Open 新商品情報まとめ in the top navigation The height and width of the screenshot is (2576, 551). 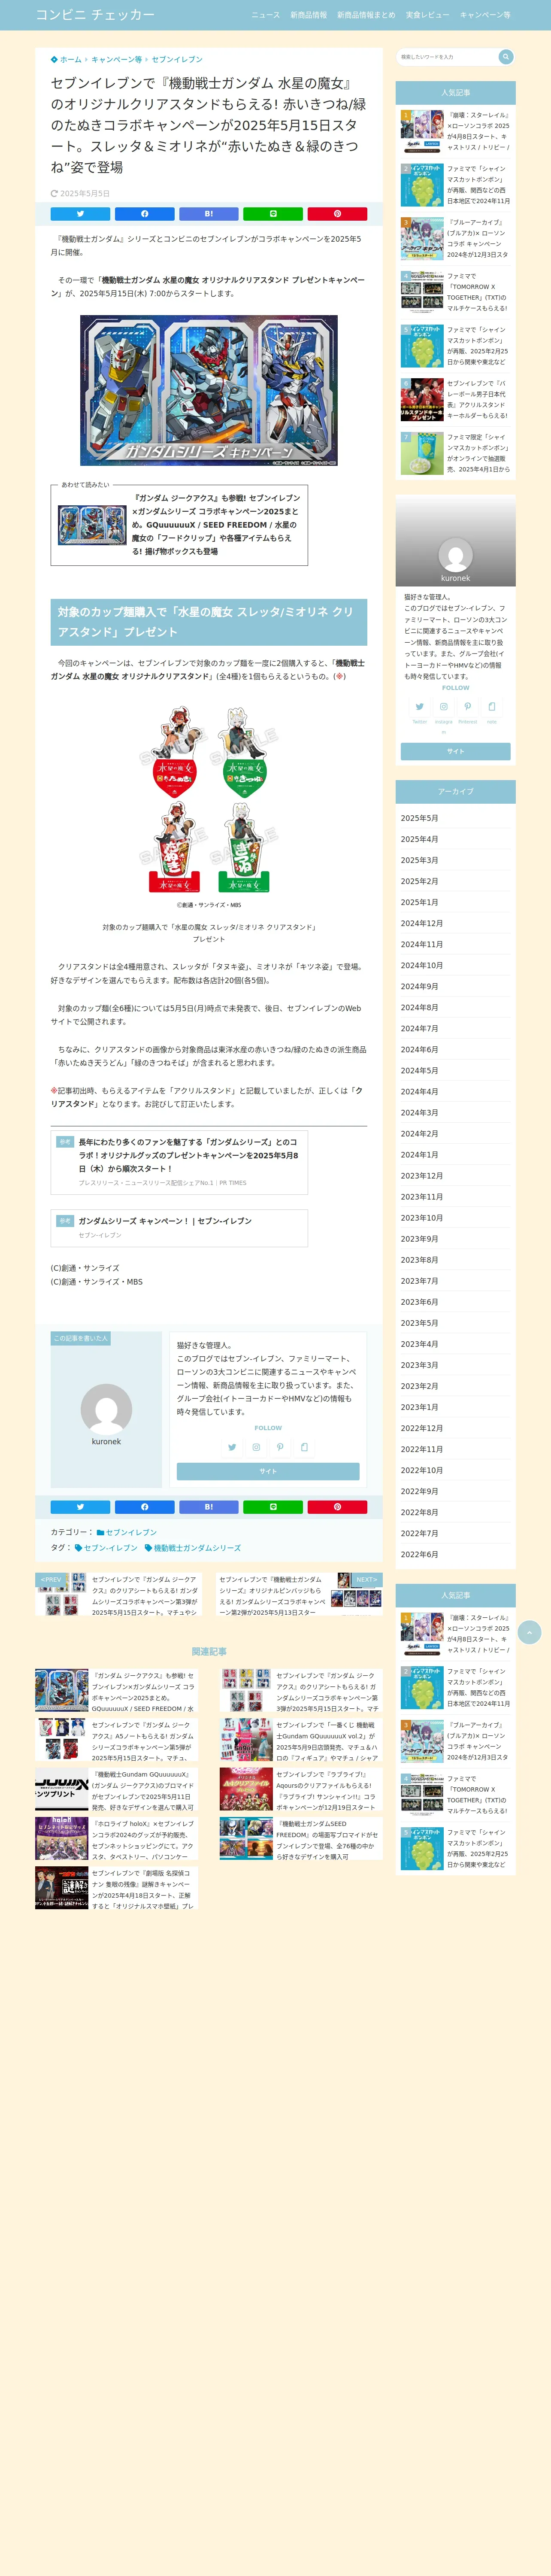click(366, 15)
